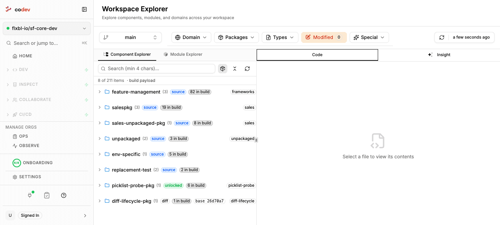Click the unpackaged folder icon

point(107,139)
